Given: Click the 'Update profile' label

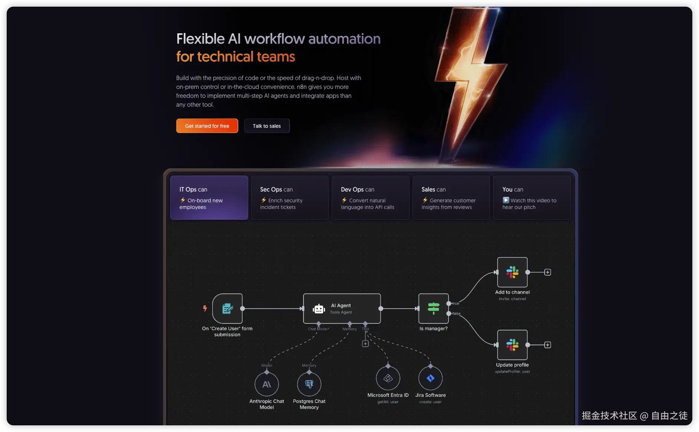Looking at the screenshot, I should pos(512,365).
